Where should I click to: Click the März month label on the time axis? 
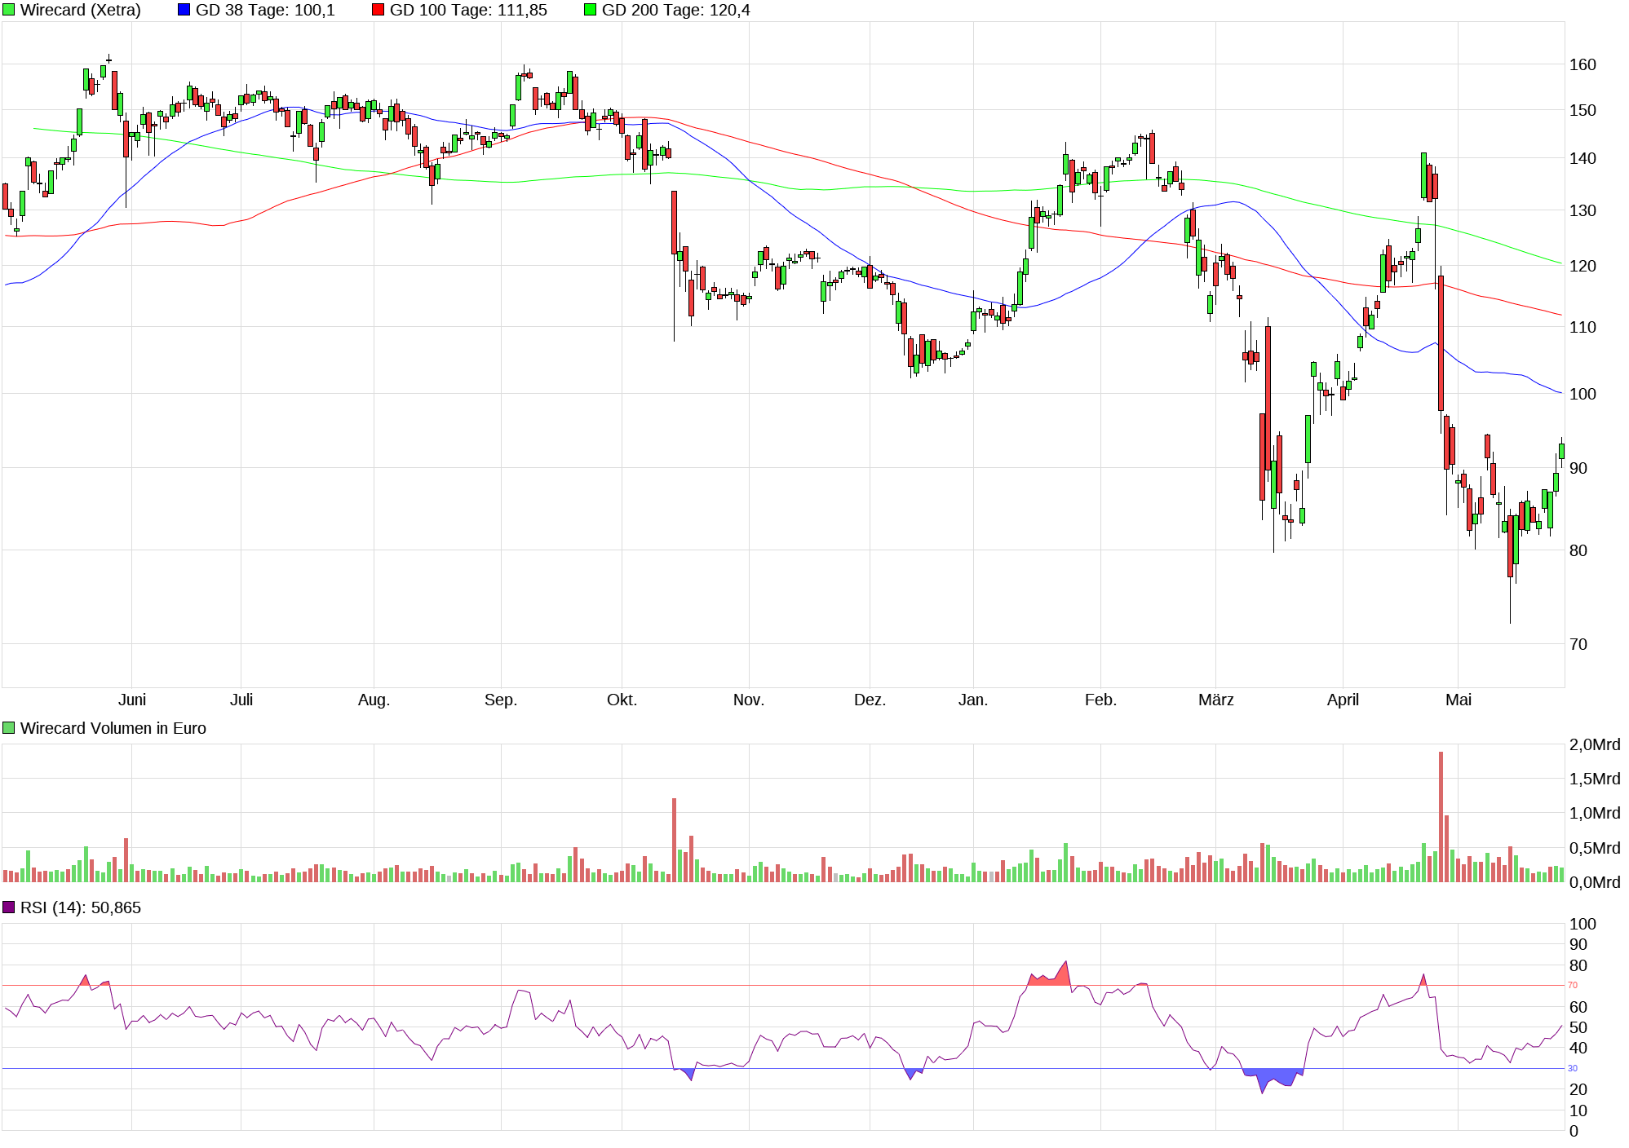pyautogui.click(x=1215, y=700)
